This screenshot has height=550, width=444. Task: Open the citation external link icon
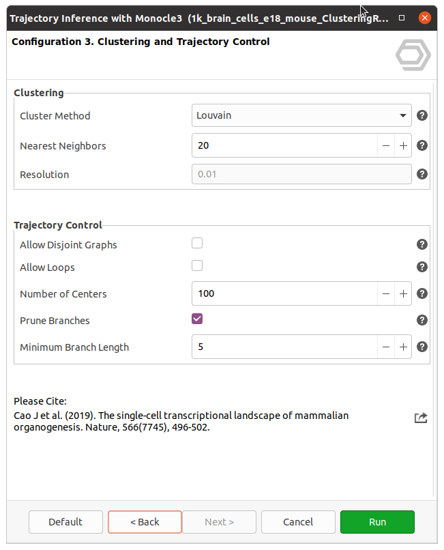click(421, 418)
